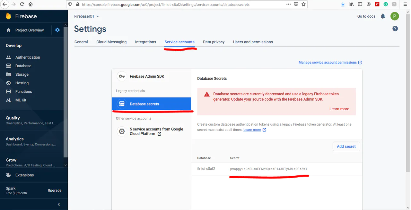Open project settings gear icon
This screenshot has width=411, height=210.
tap(57, 30)
